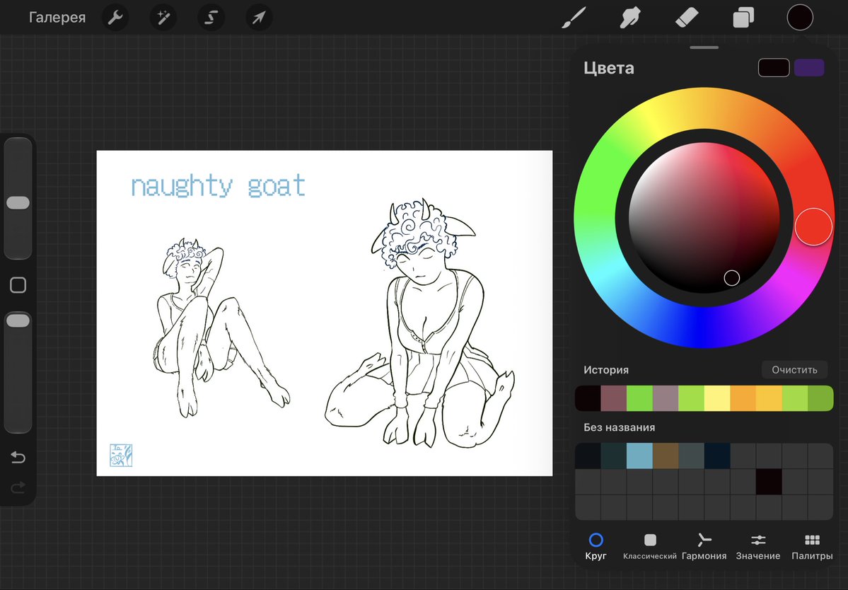Image resolution: width=848 pixels, height=590 pixels.
Task: Click the saturation disc picker reticle
Action: [732, 278]
